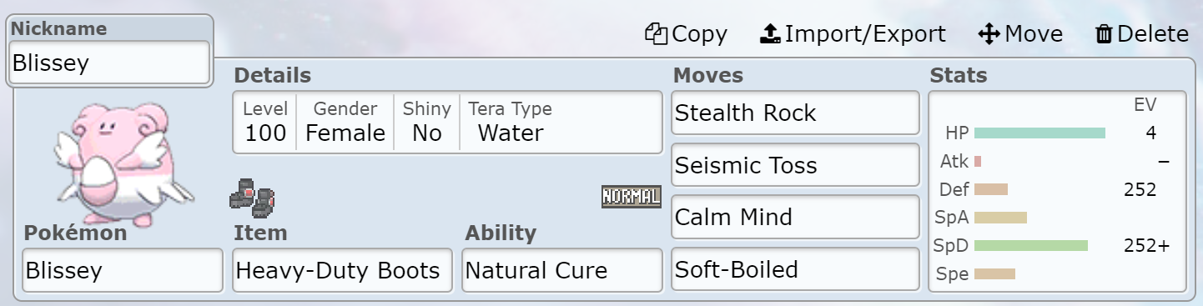1203x306 pixels.
Task: Open the Level 100 setting
Action: point(265,122)
